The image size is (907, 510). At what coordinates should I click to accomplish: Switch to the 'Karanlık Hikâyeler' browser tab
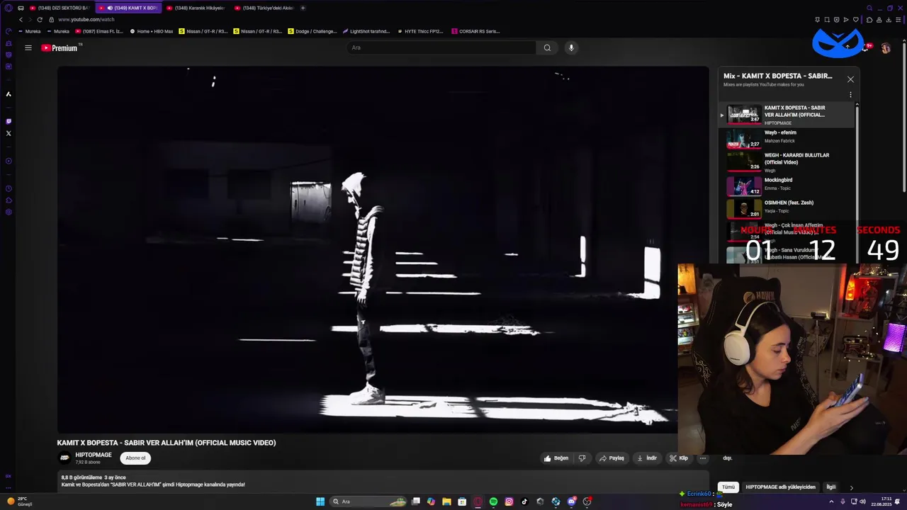[x=195, y=8]
